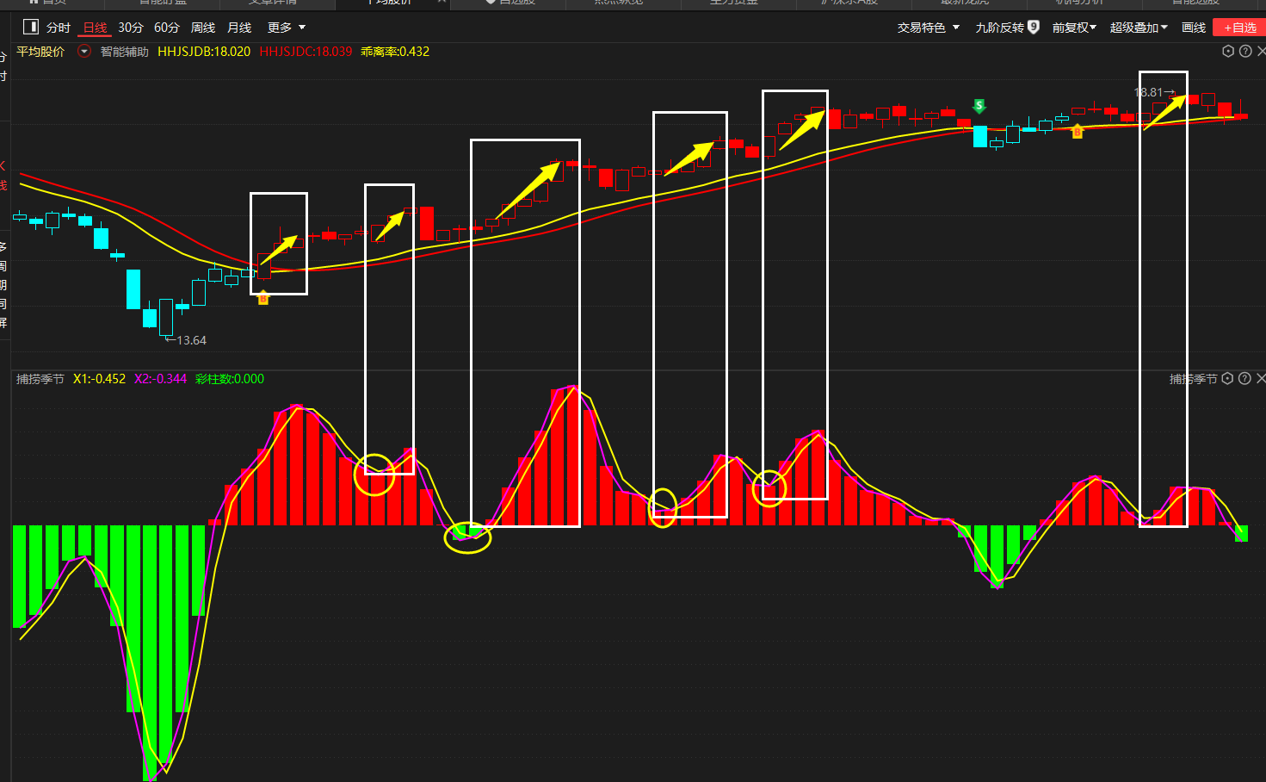Switch to 分时 intraday view

pos(59,28)
